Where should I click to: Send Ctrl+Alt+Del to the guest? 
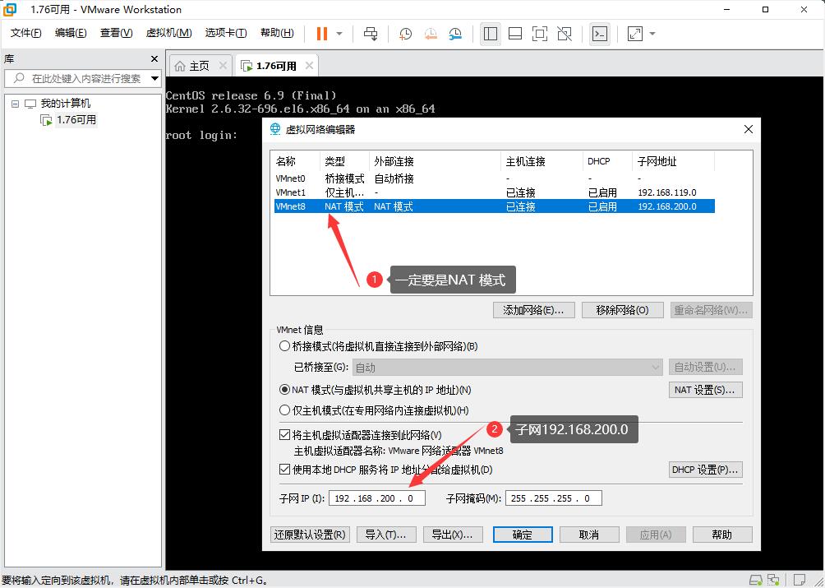point(371,34)
